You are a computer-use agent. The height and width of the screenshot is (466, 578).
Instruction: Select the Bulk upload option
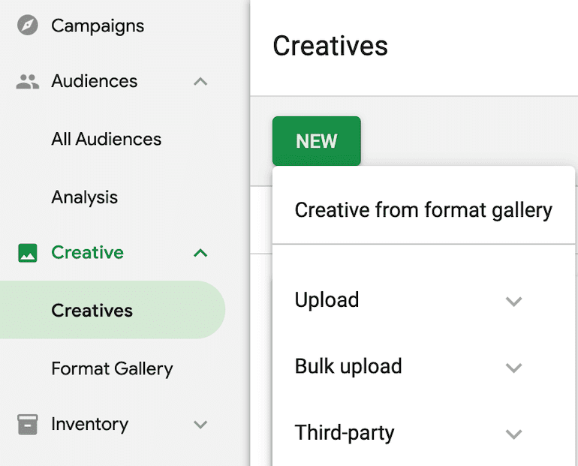tap(423, 366)
